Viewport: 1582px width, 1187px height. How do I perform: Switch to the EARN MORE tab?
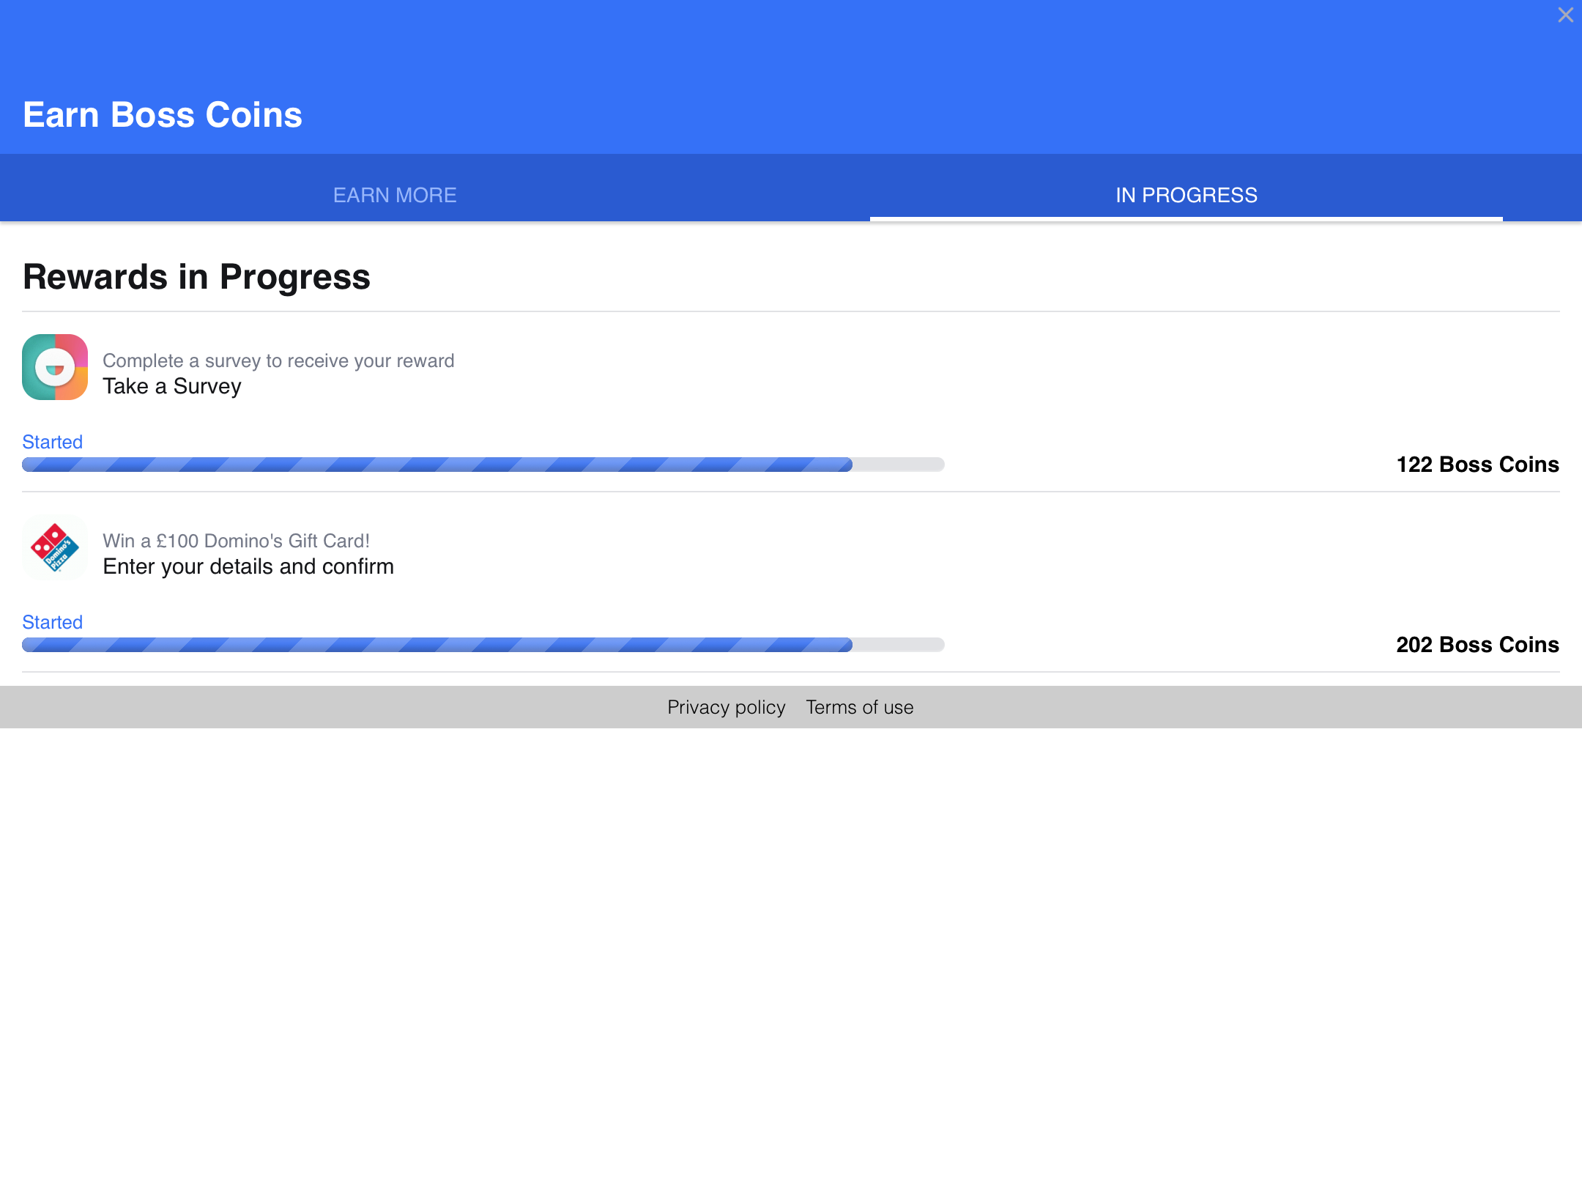pyautogui.click(x=395, y=195)
